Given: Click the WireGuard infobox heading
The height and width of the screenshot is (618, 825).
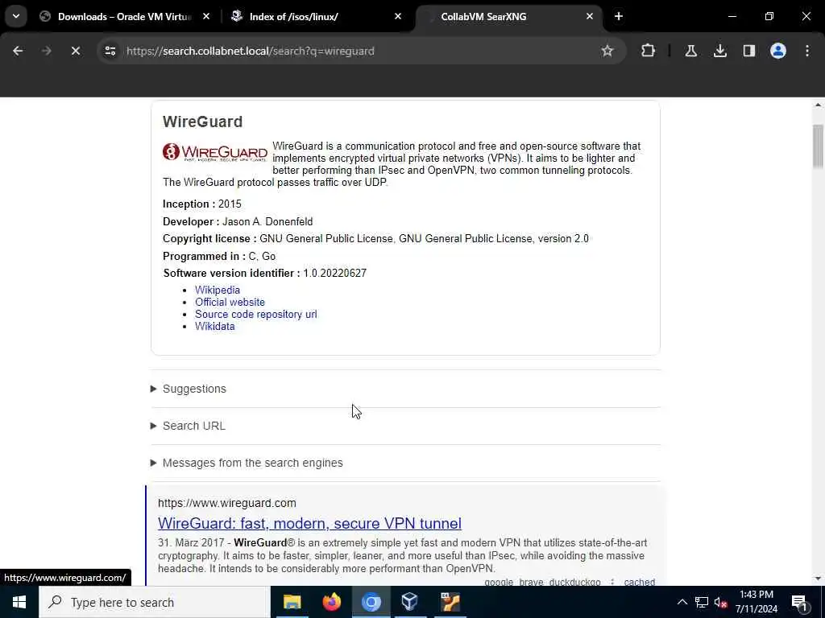Looking at the screenshot, I should (202, 122).
